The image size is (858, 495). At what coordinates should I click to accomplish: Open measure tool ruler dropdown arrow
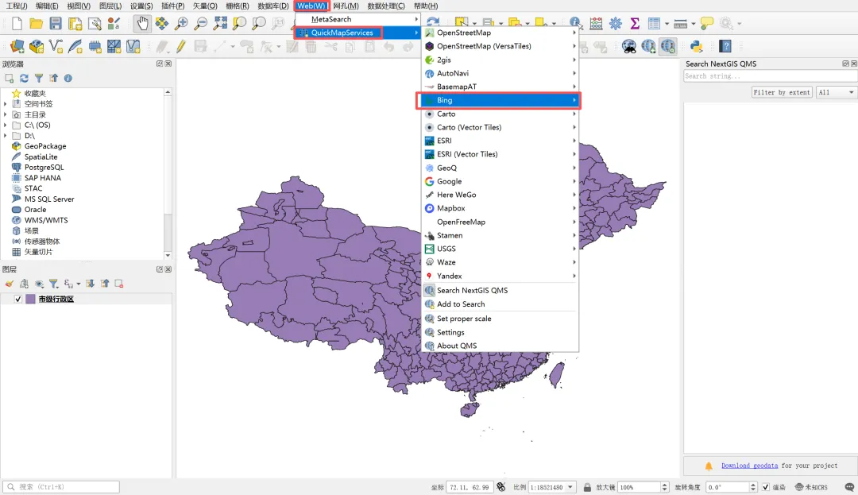tap(694, 24)
